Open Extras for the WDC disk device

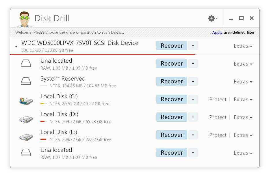243,45
